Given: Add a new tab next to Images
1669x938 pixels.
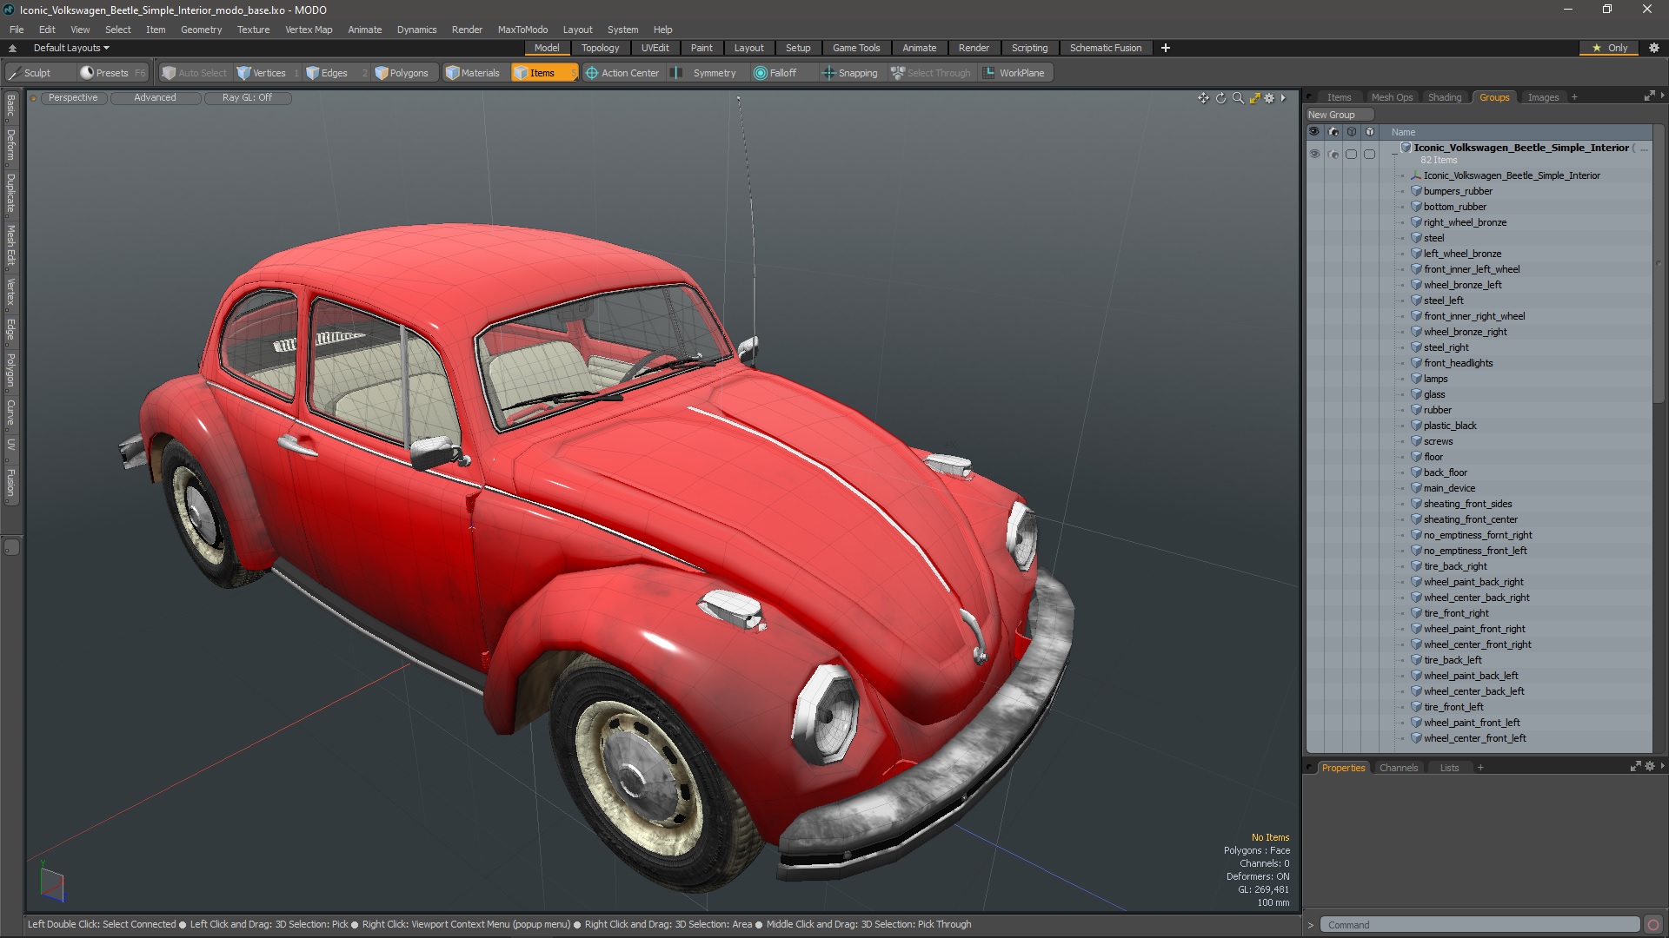Looking at the screenshot, I should click(1574, 97).
